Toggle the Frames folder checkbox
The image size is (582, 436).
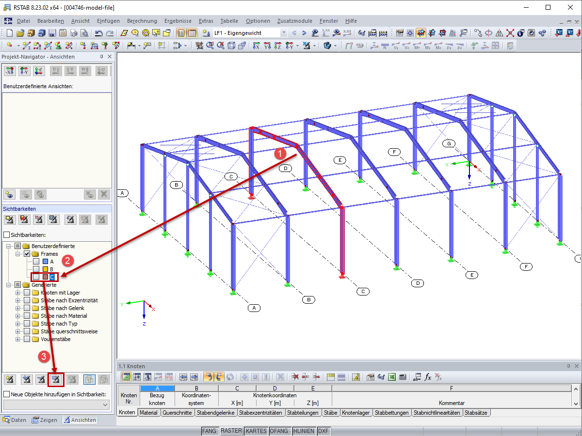(27, 254)
